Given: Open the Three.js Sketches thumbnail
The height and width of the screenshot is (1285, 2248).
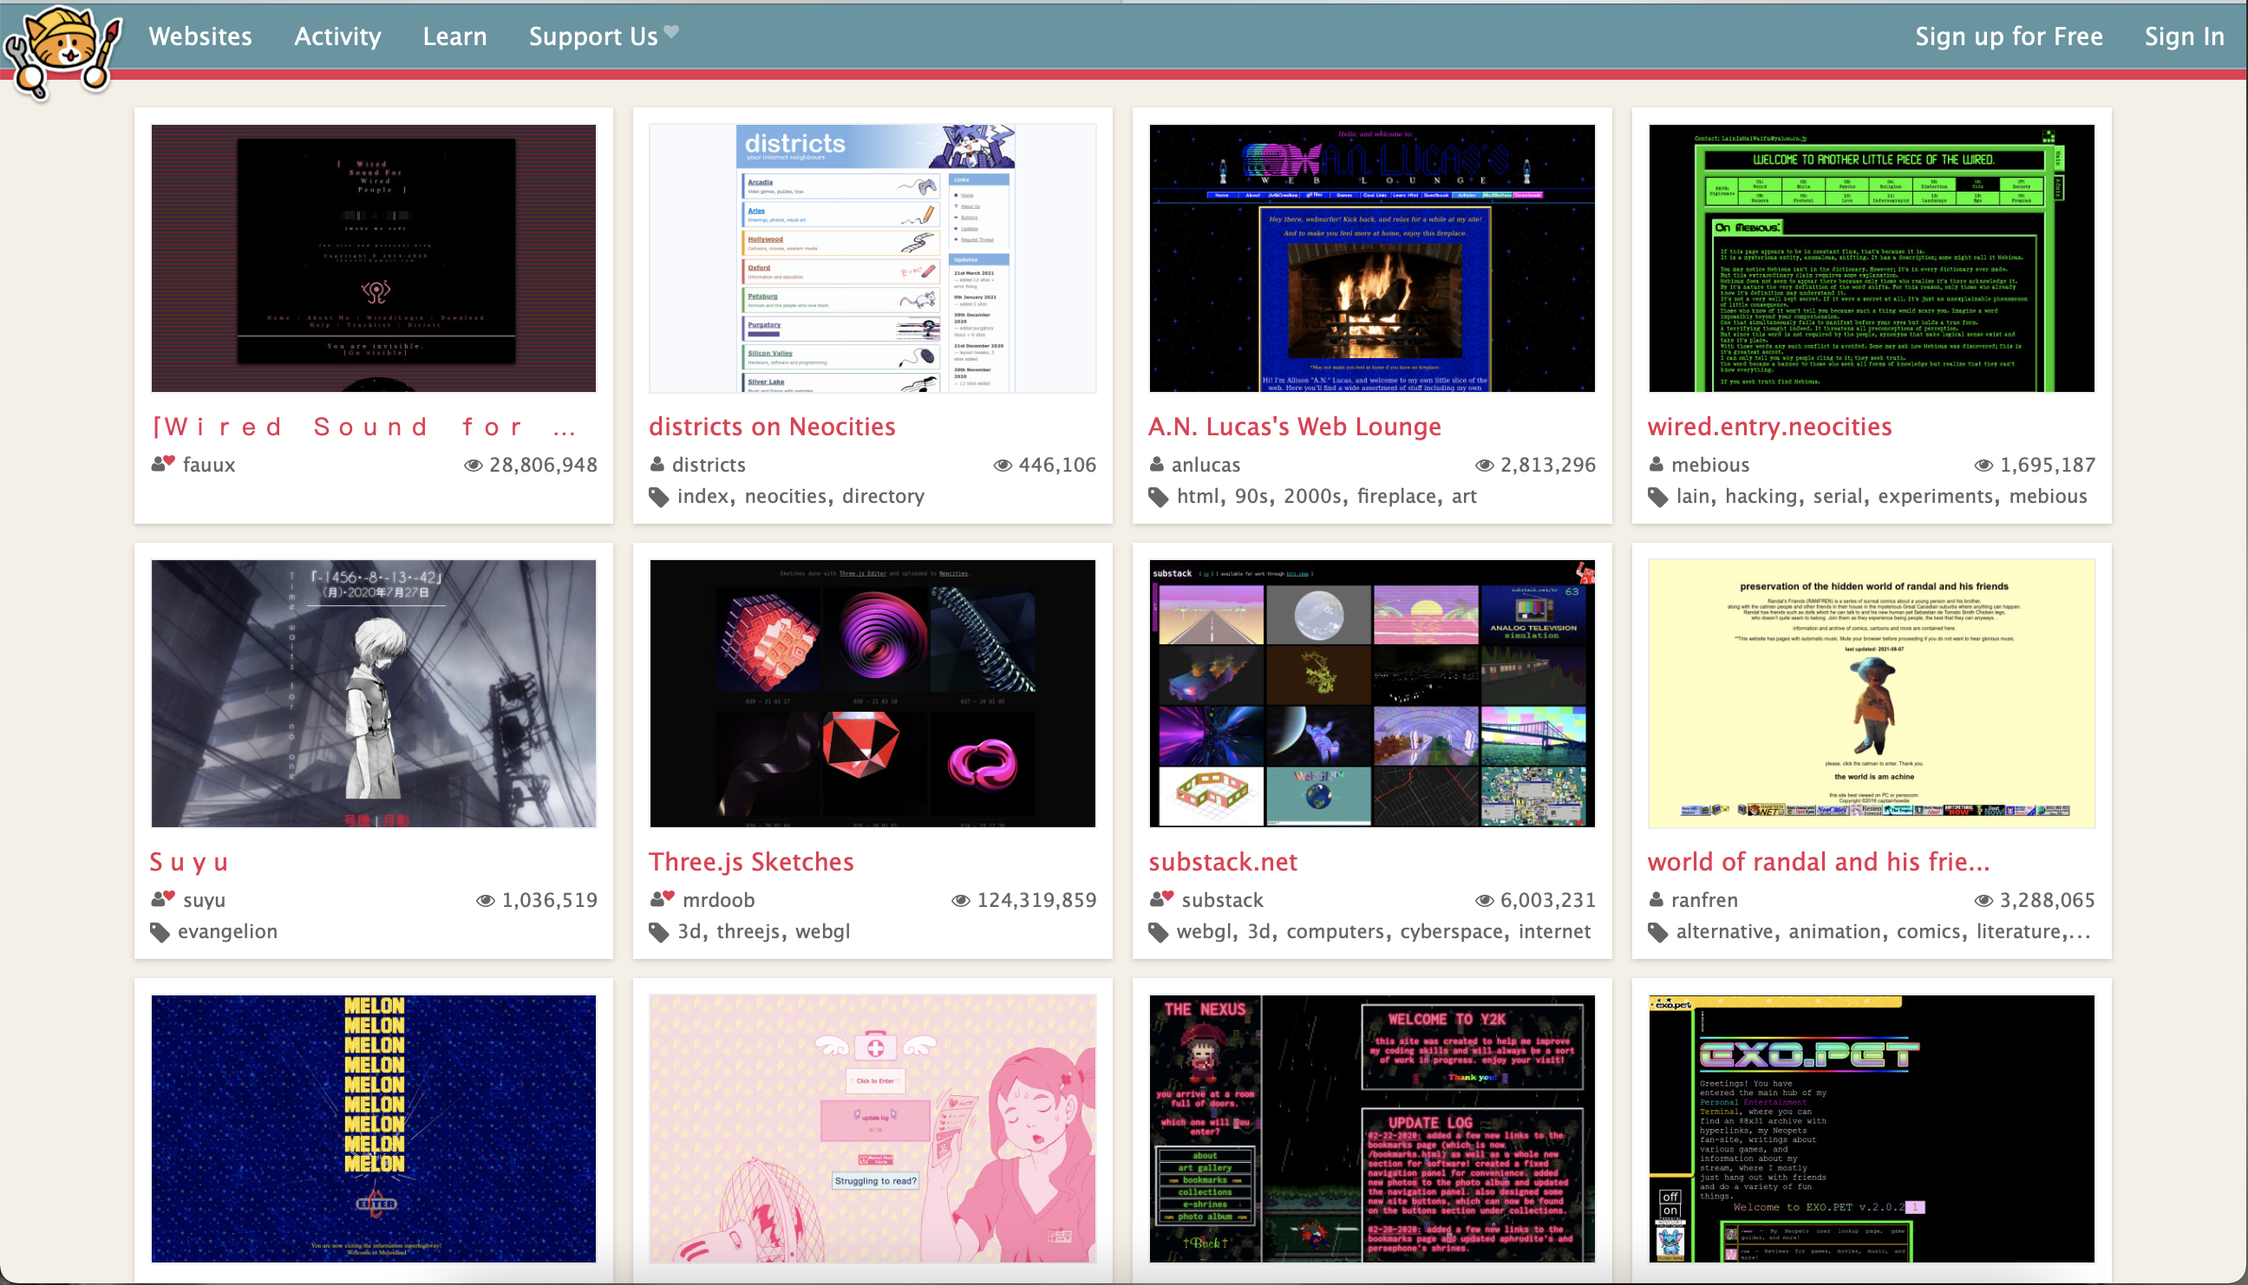Looking at the screenshot, I should pyautogui.click(x=872, y=693).
